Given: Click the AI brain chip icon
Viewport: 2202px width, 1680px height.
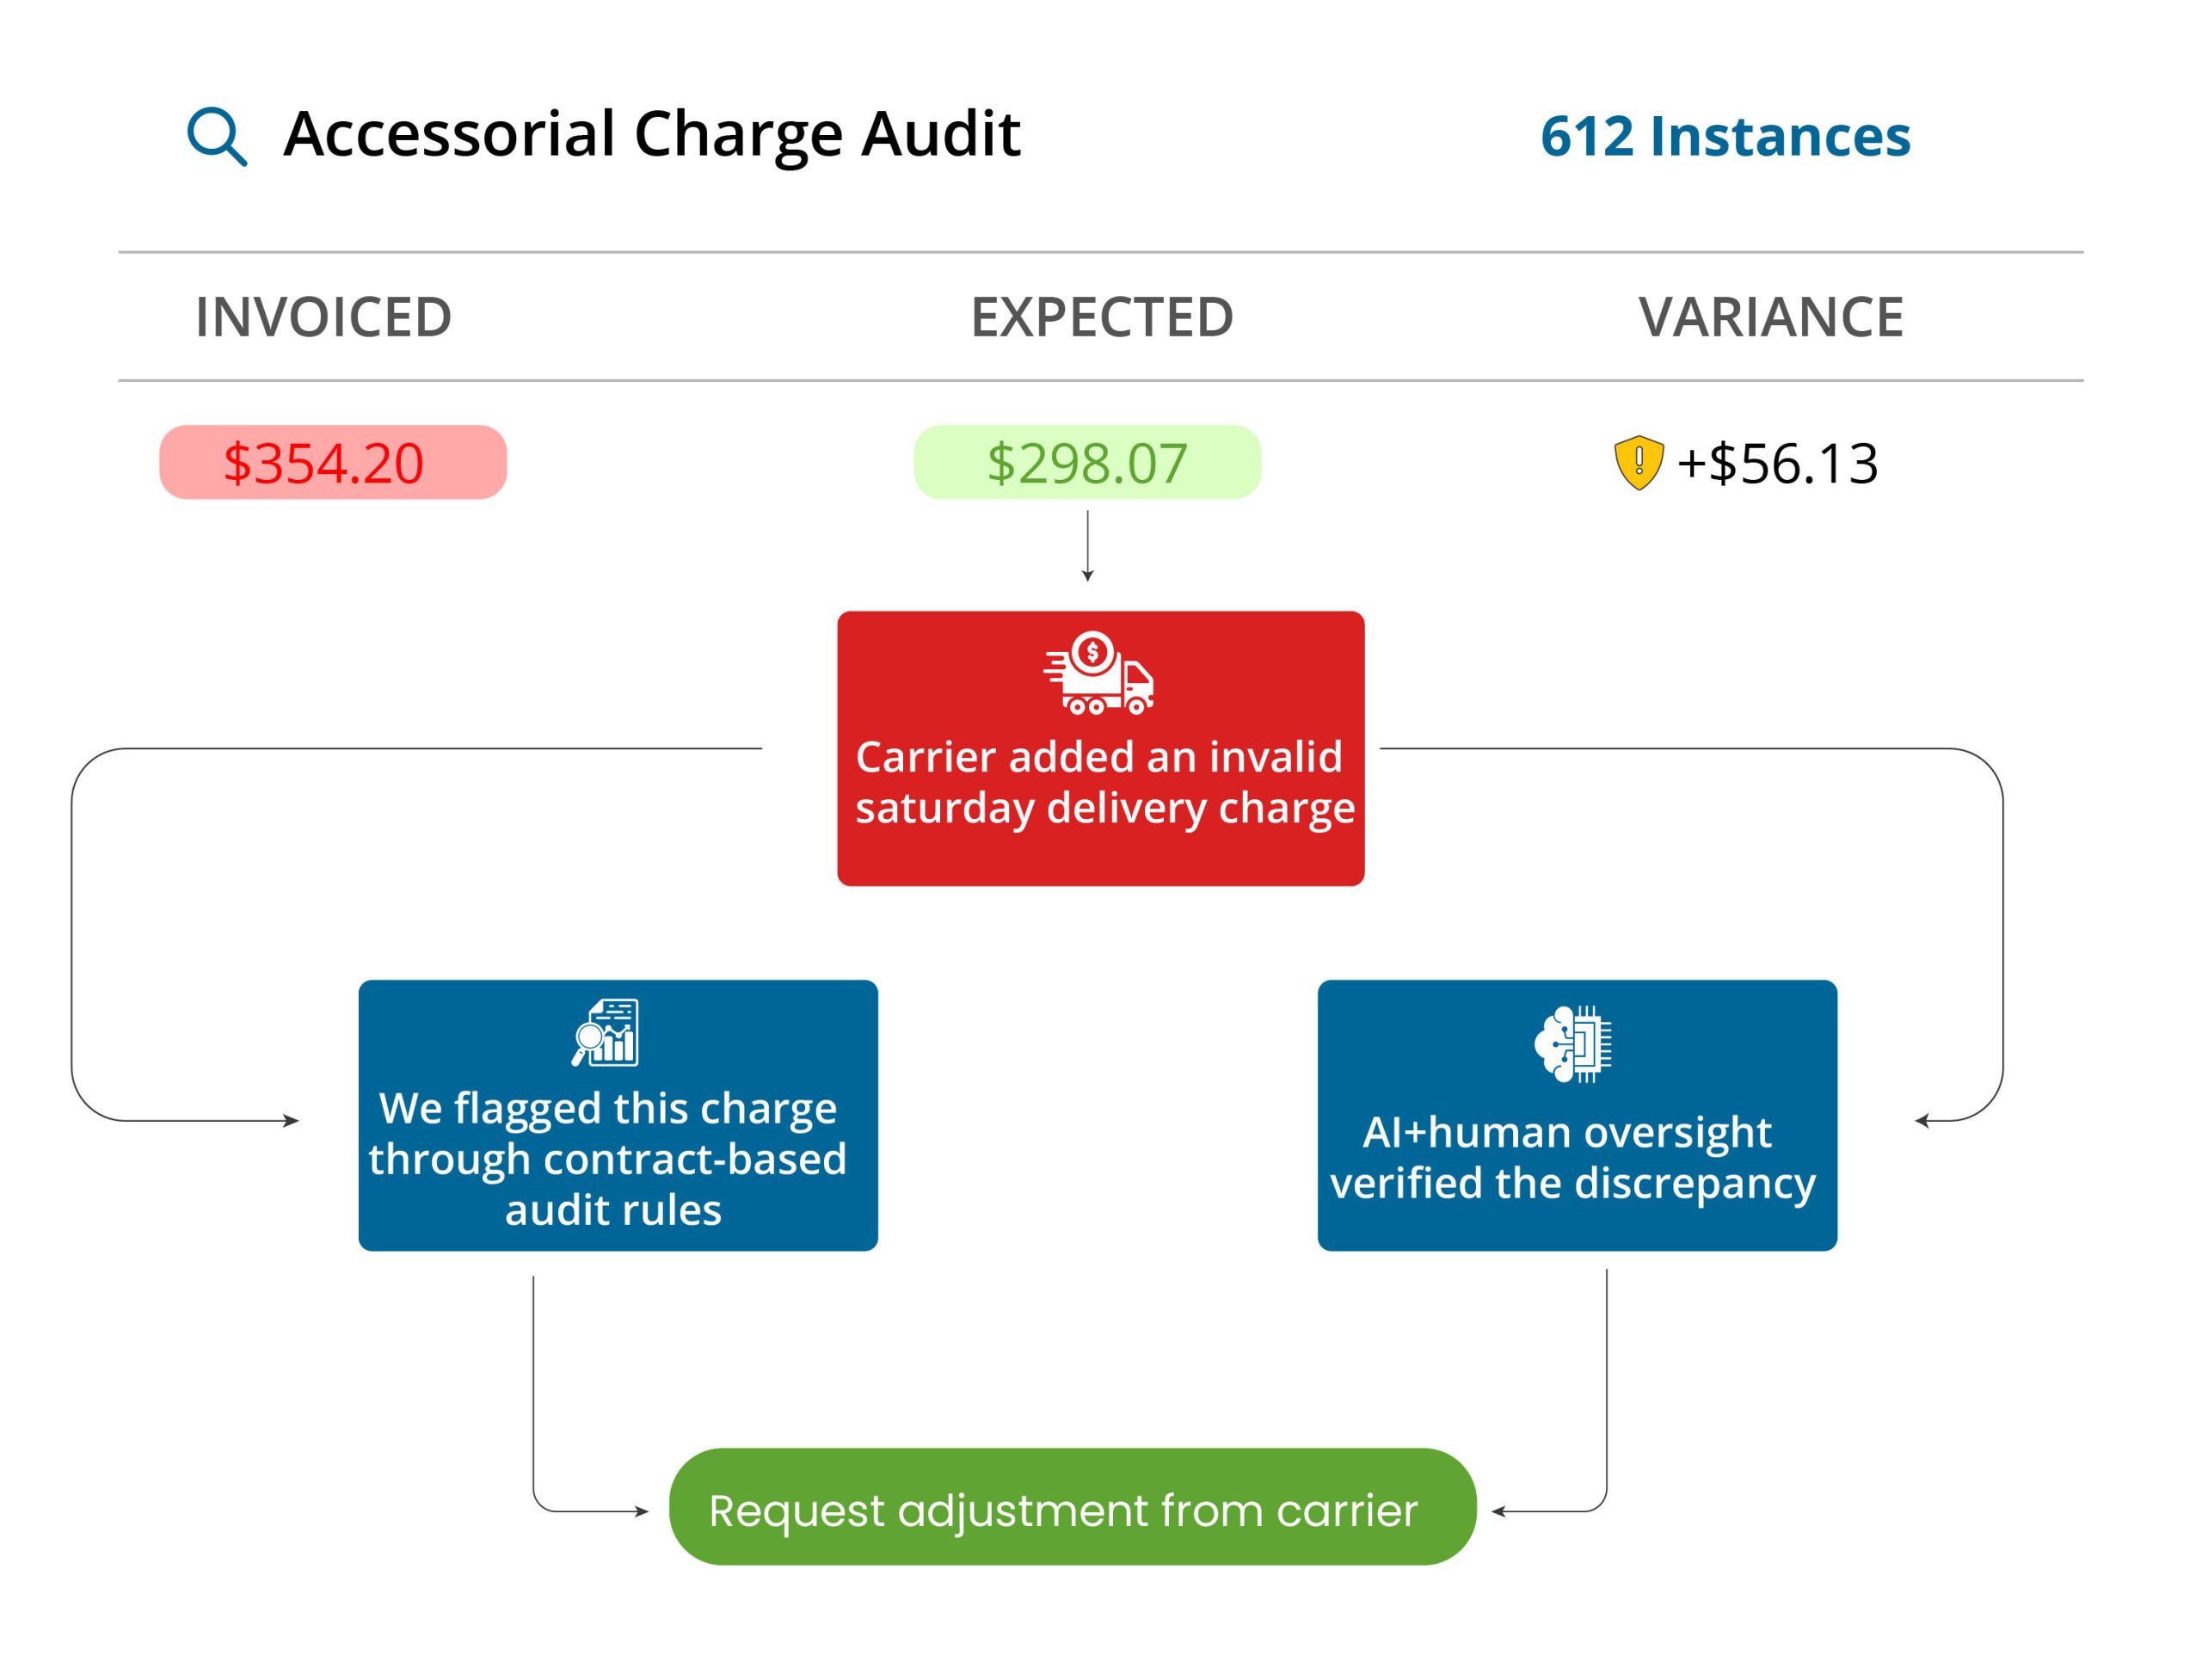Looking at the screenshot, I should (1573, 1044).
